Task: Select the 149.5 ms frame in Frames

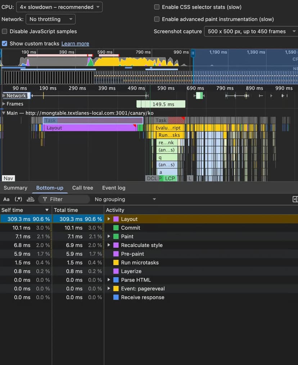Action: pyautogui.click(x=163, y=104)
